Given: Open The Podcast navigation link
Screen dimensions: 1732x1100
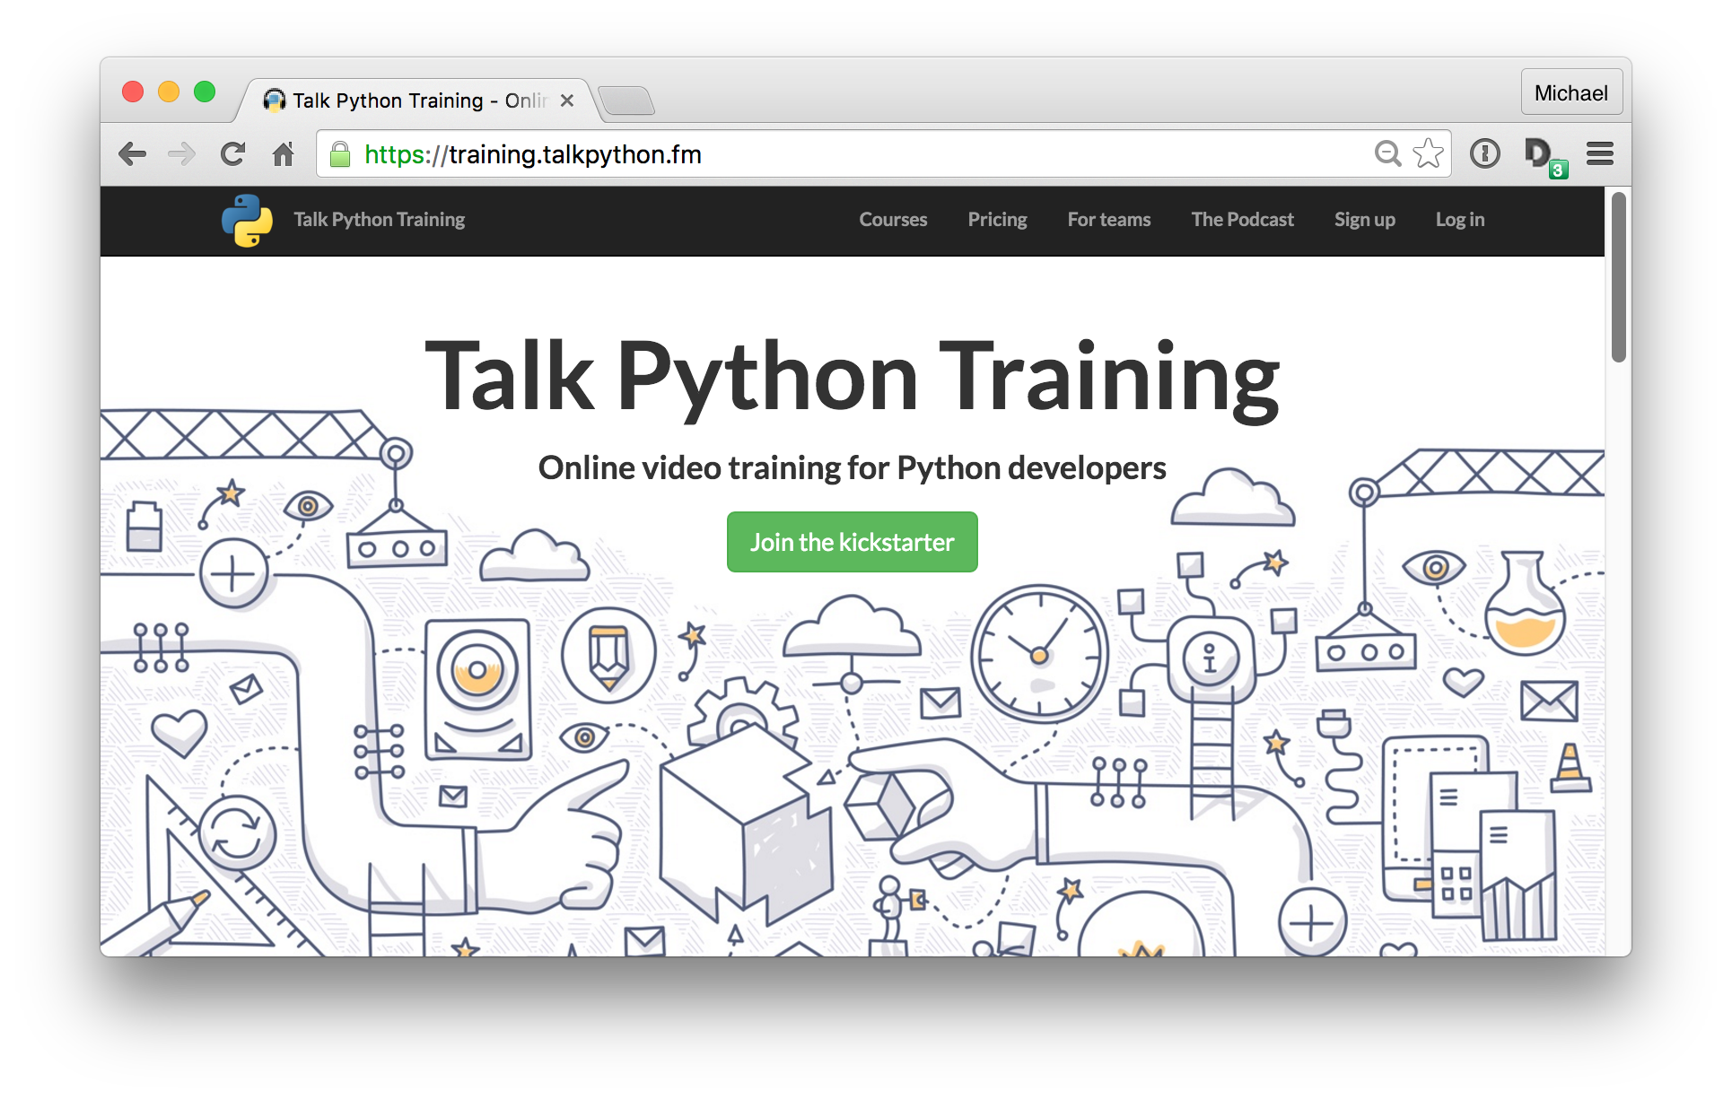Looking at the screenshot, I should (1242, 220).
